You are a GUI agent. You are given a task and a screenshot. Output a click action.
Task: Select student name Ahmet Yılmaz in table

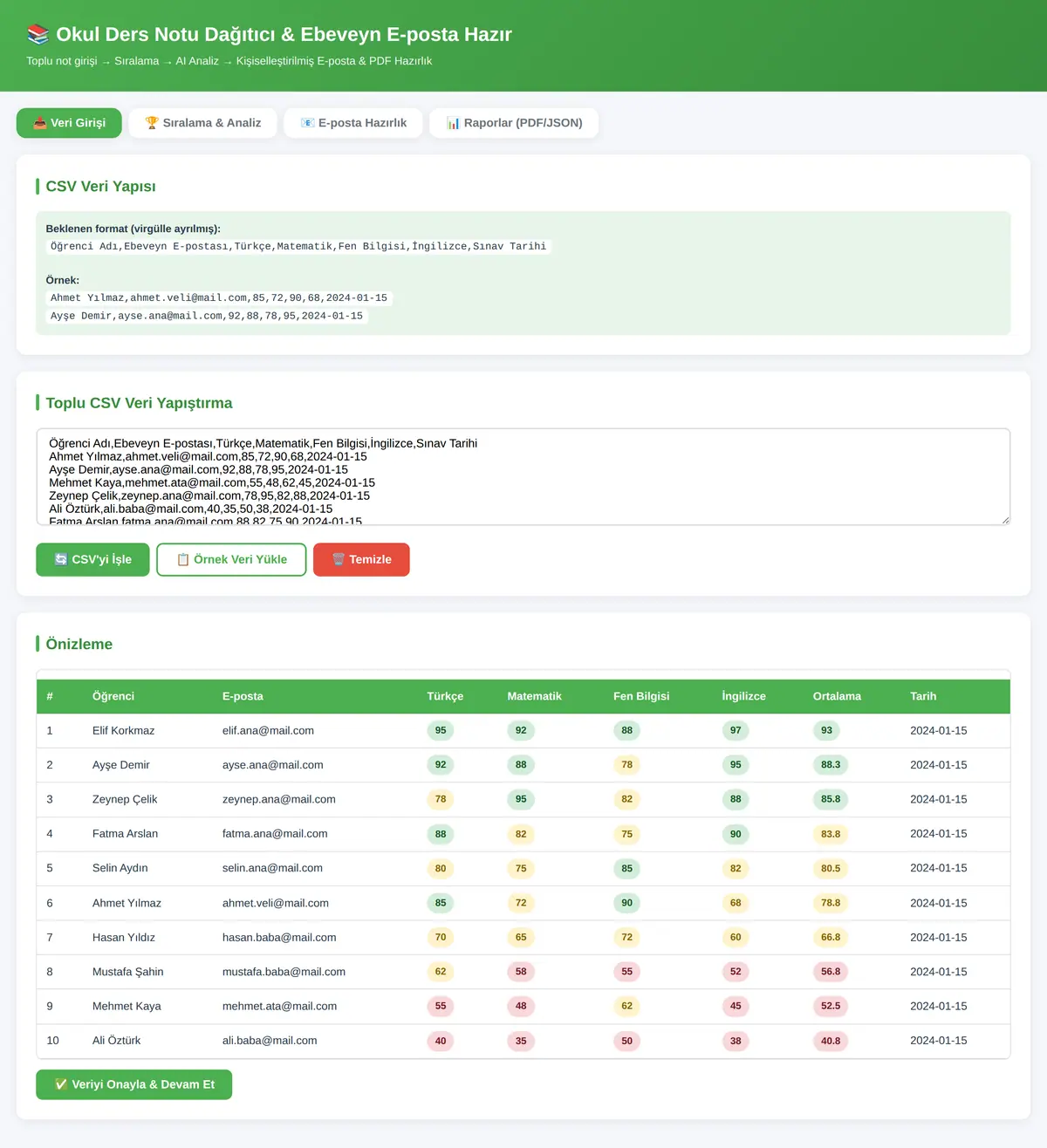click(x=127, y=903)
